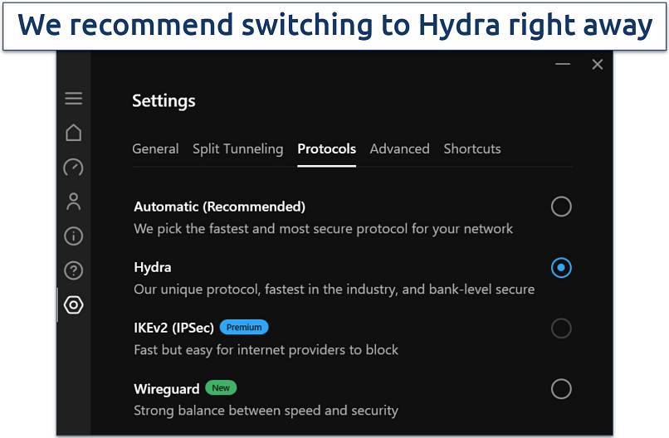Click the Premium badge next to IKEv2
This screenshot has width=669, height=438.
244,328
